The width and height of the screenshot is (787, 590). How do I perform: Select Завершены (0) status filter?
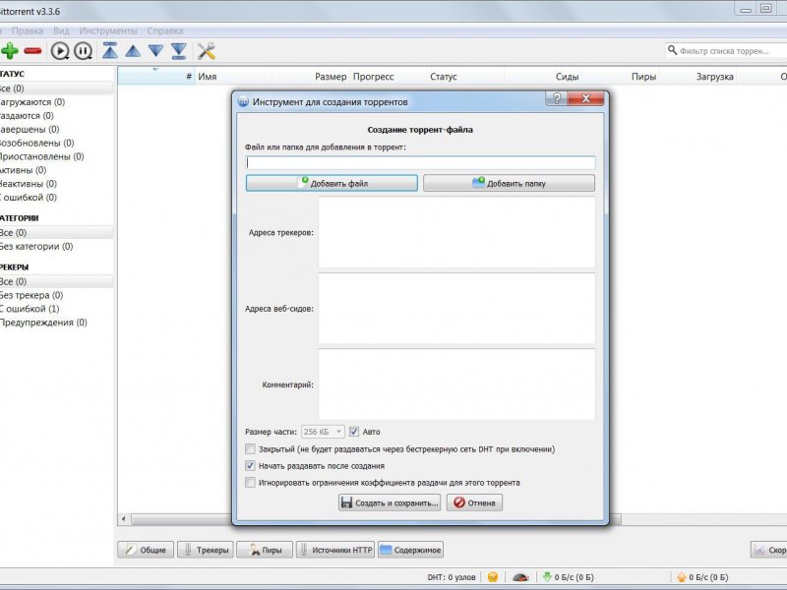[x=30, y=129]
